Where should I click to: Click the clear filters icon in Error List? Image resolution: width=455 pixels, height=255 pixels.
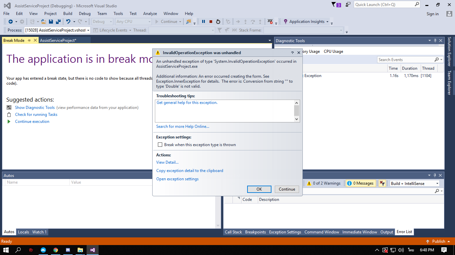coord(382,183)
